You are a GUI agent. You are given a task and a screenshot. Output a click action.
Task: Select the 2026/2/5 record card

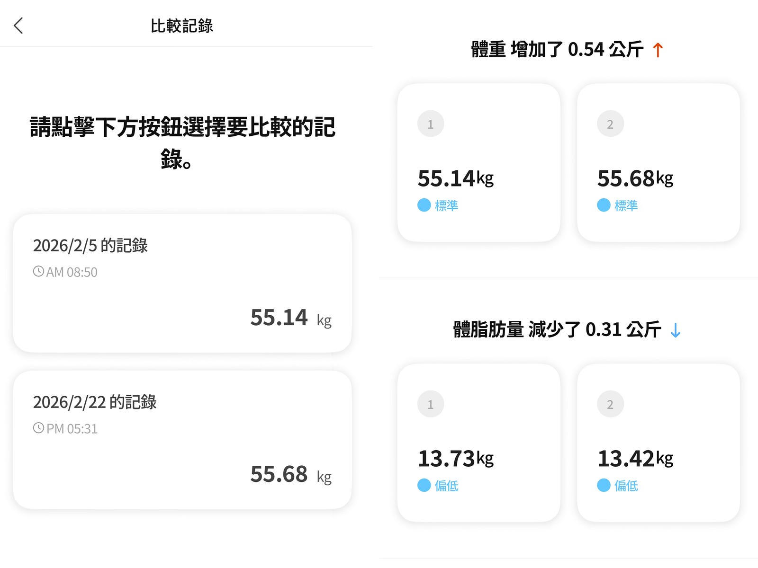click(x=182, y=283)
